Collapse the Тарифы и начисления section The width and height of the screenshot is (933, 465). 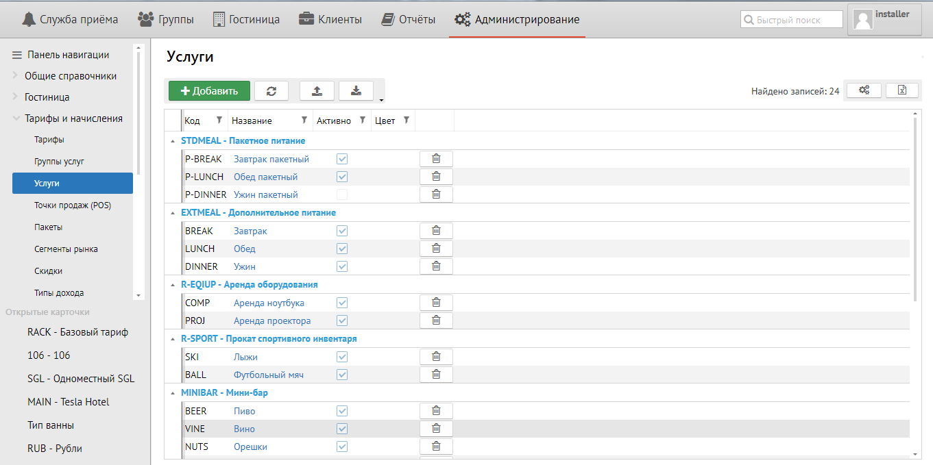coord(16,118)
